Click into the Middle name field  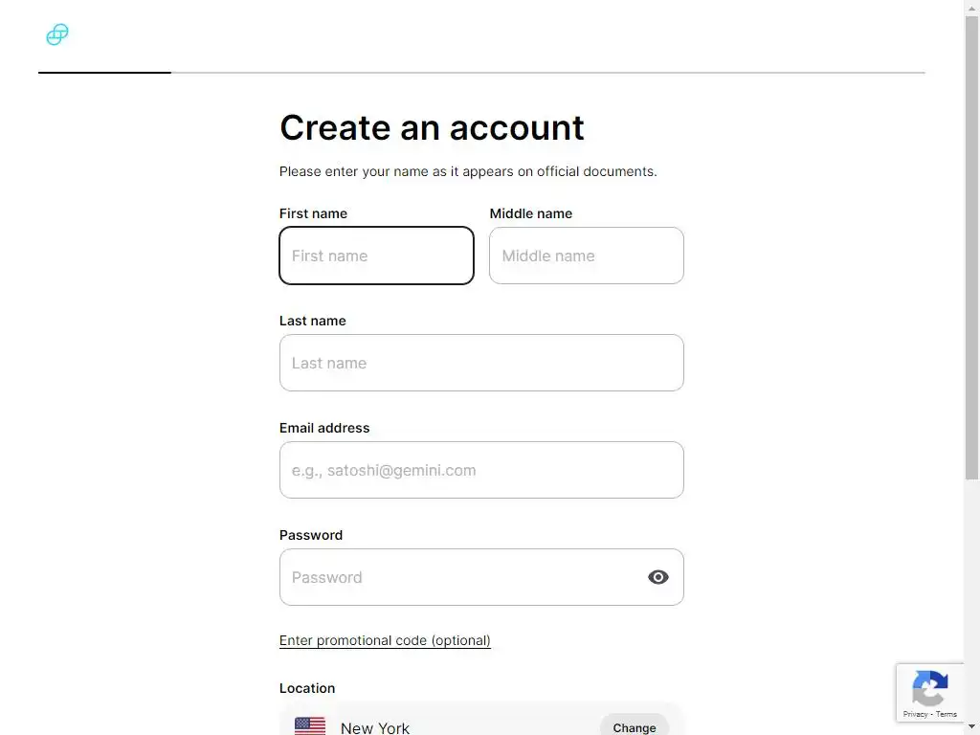586,256
